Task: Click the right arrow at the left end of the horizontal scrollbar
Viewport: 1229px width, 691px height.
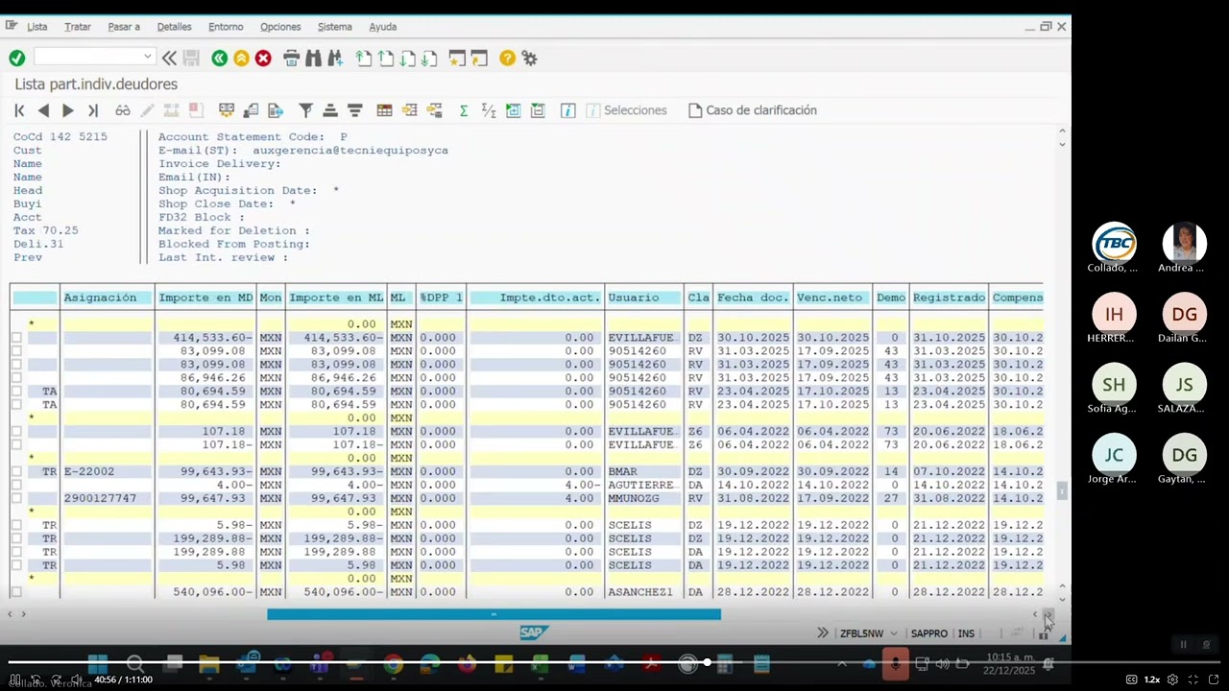Action: tap(23, 614)
